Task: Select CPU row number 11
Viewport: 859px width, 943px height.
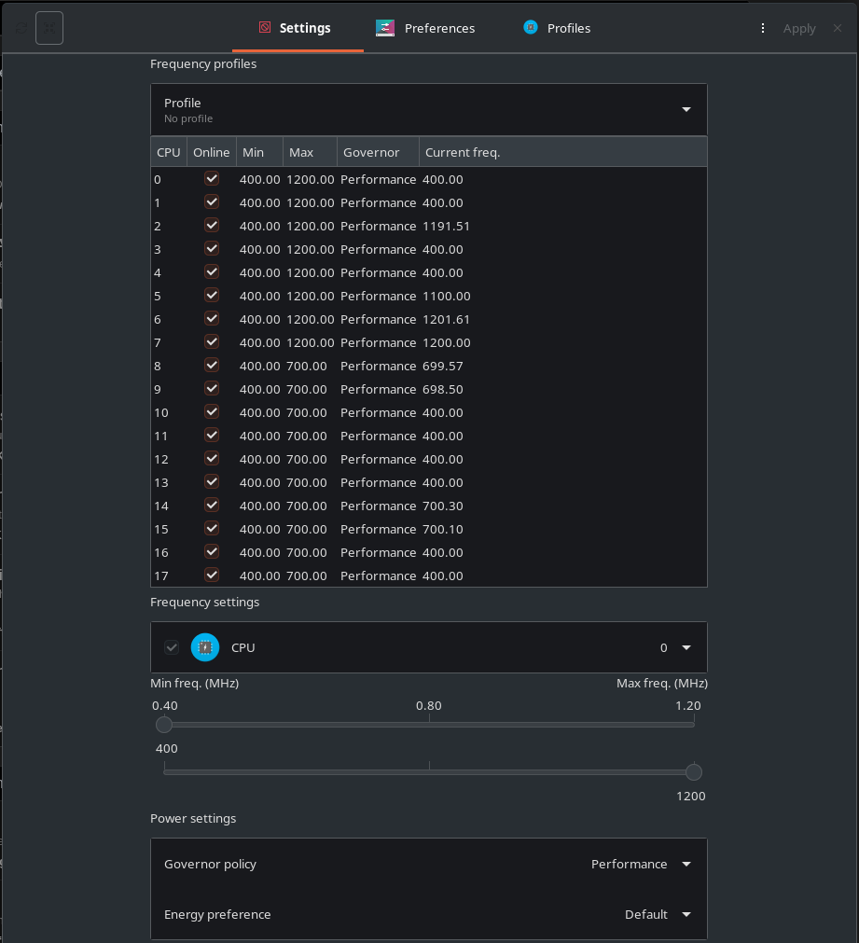Action: [x=160, y=436]
